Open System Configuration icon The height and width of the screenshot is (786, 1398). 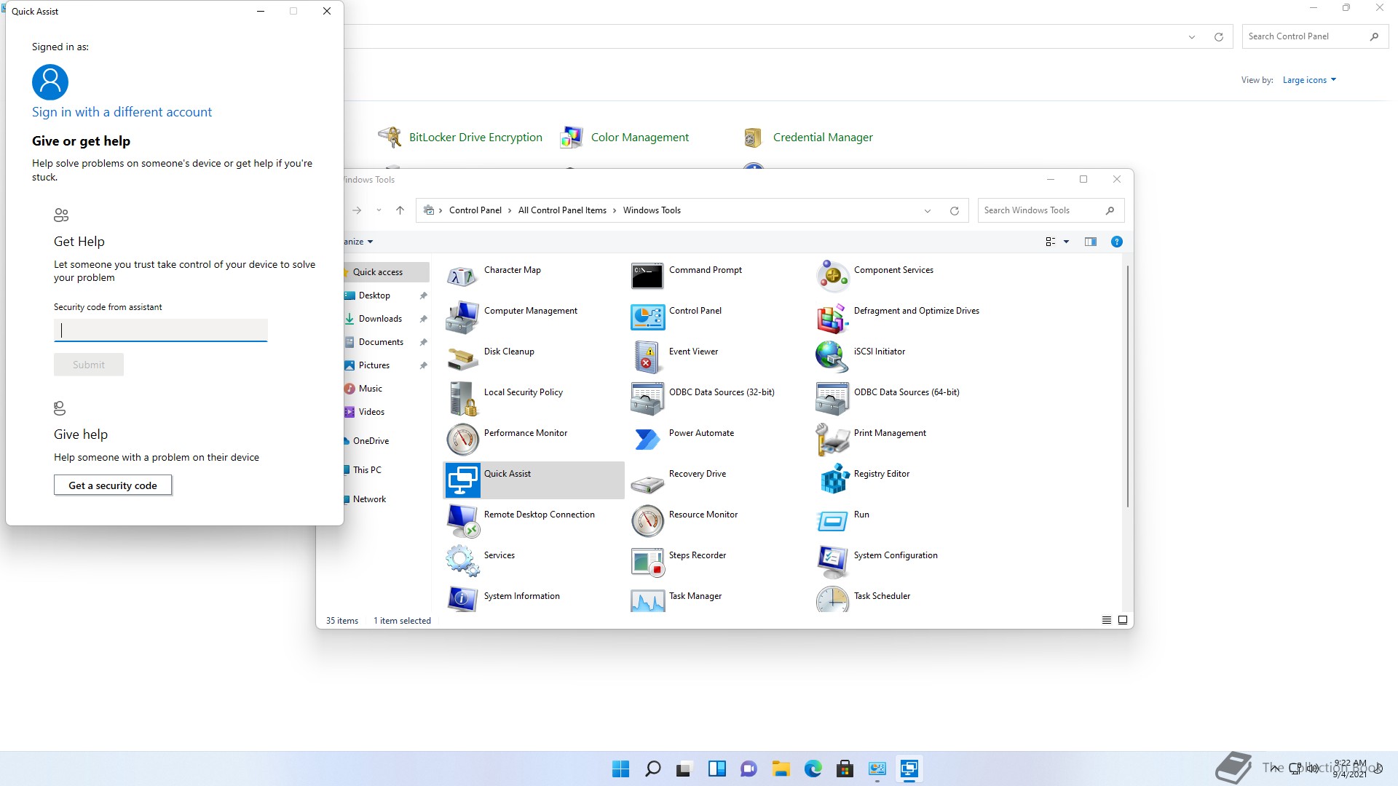832,562
